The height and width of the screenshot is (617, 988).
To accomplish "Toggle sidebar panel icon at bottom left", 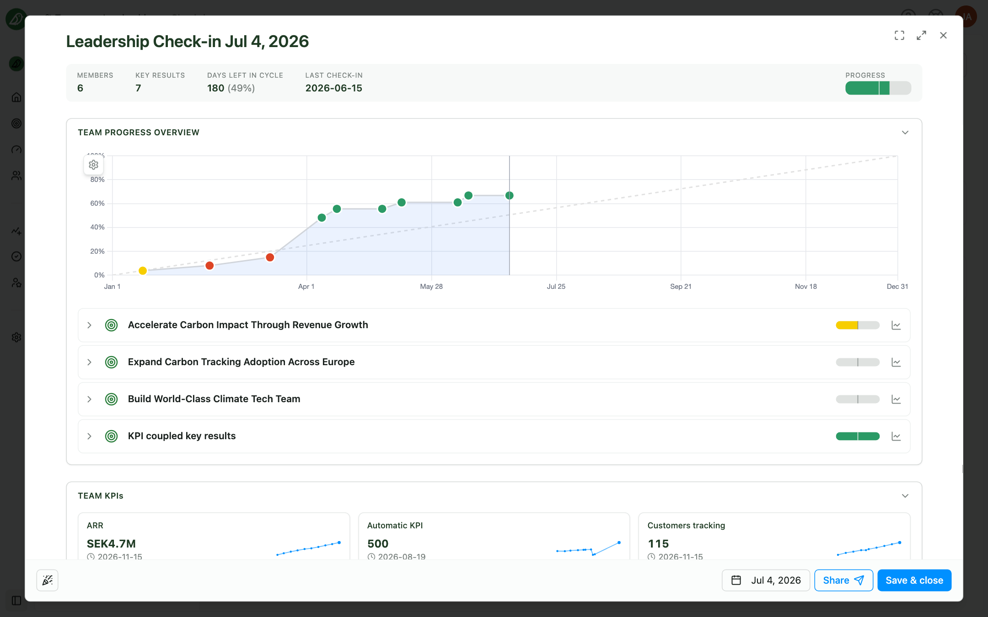I will [x=16, y=601].
